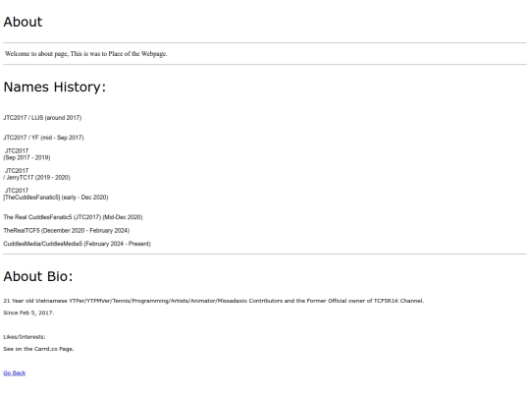Screen dimensions: 530x398
Task: Click the Go Back link
Action: click(x=15, y=373)
